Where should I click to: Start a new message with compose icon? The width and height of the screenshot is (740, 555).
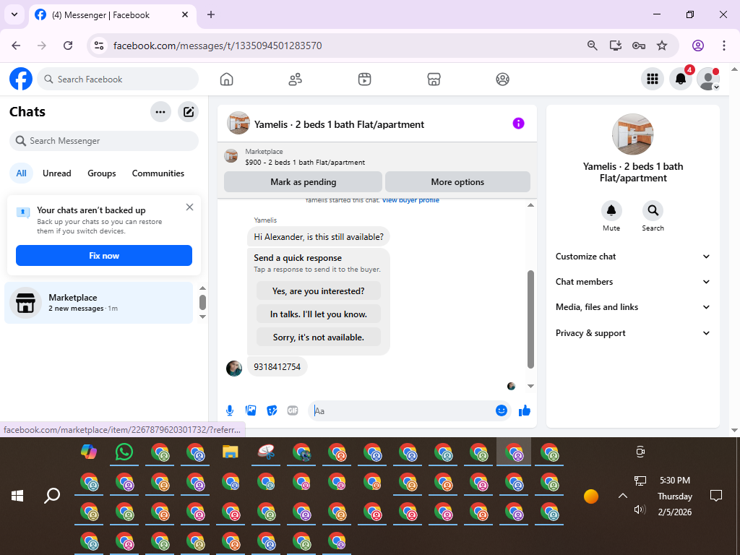pyautogui.click(x=189, y=112)
